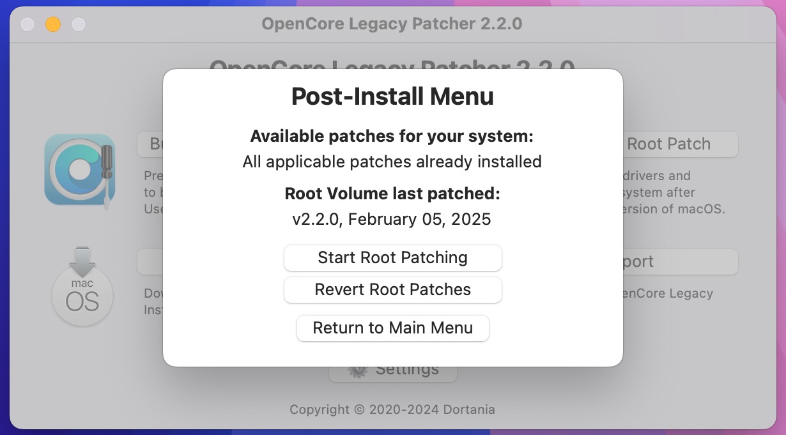786x435 pixels.
Task: Click the macOS installer download icon
Action: tap(82, 286)
